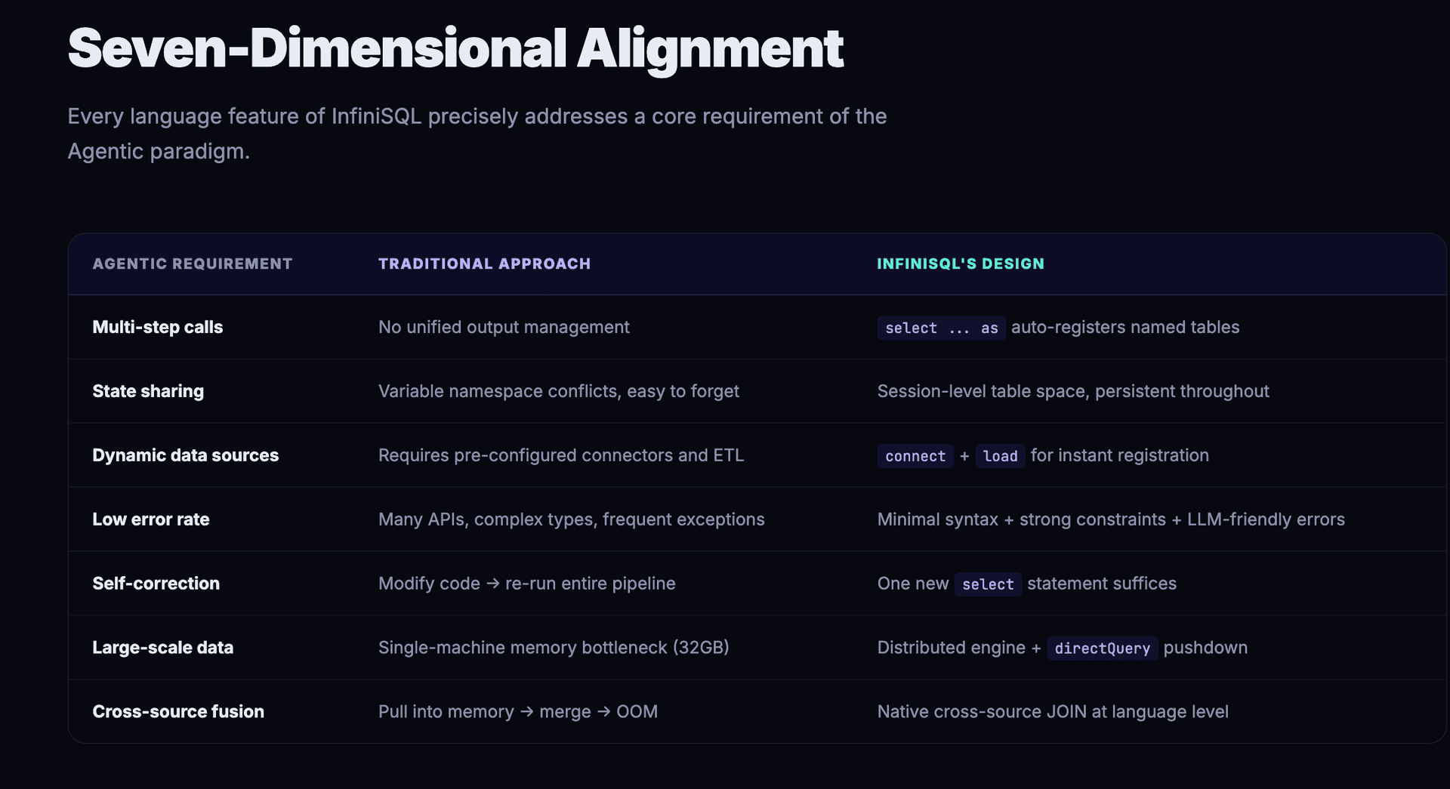Select the AGENTIC REQUIREMENT column header
The image size is (1450, 789).
(x=193, y=264)
